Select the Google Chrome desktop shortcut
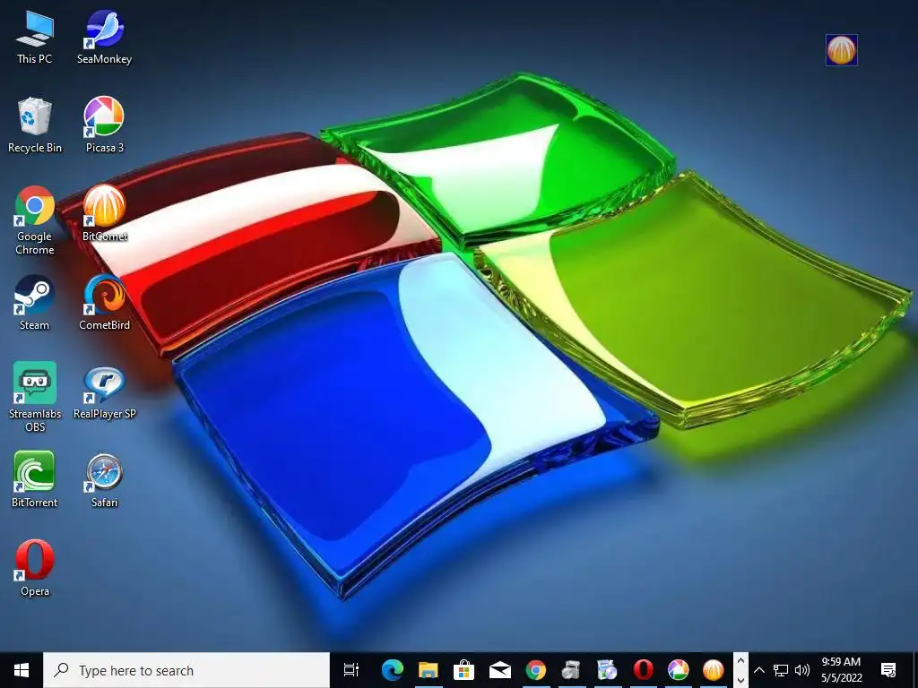This screenshot has height=688, width=918. tap(35, 220)
